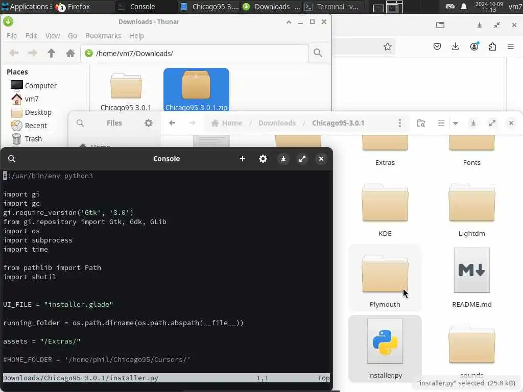This screenshot has width=523, height=392.
Task: Click Home in the Files breadcrumb
Action: click(227, 123)
